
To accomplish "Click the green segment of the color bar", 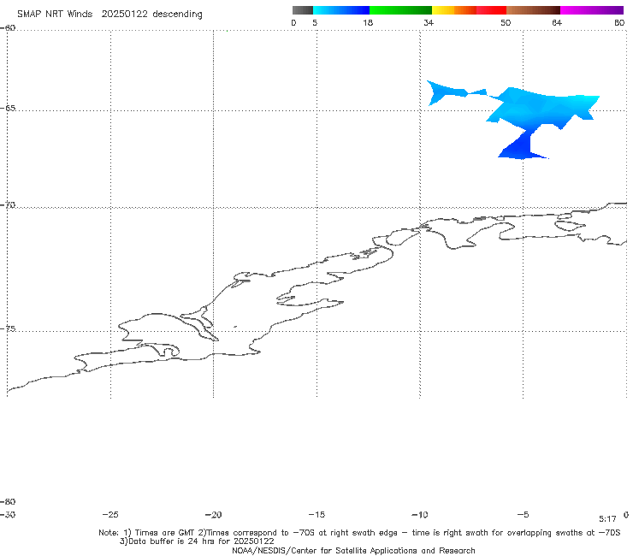I will [400, 10].
